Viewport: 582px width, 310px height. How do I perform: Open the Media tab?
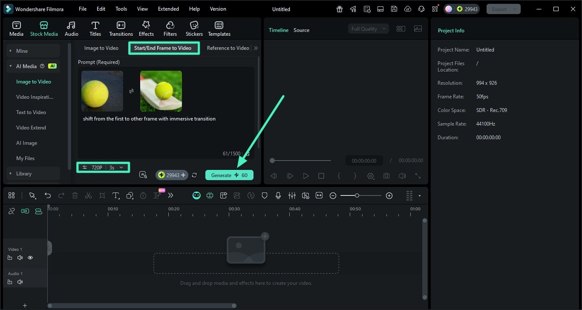coord(17,29)
